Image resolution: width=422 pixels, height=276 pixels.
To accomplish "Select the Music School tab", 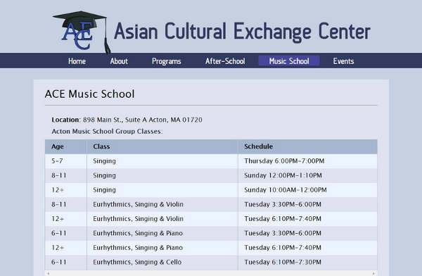I will coord(289,61).
